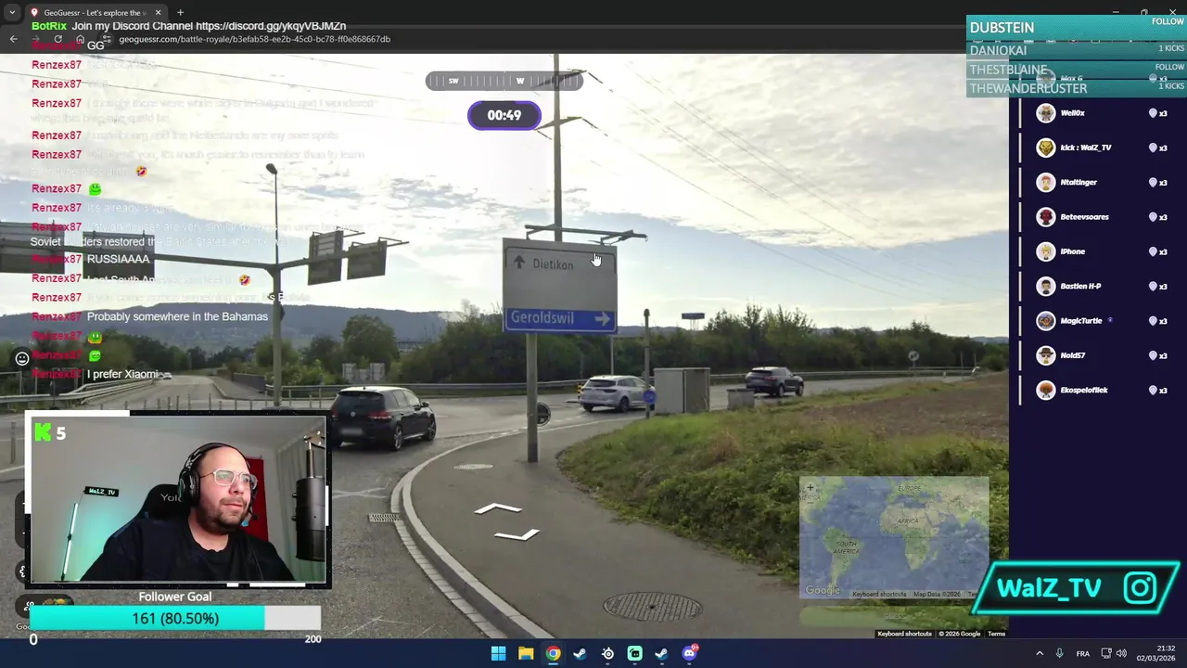Click the microphone tray icon

point(1059,653)
